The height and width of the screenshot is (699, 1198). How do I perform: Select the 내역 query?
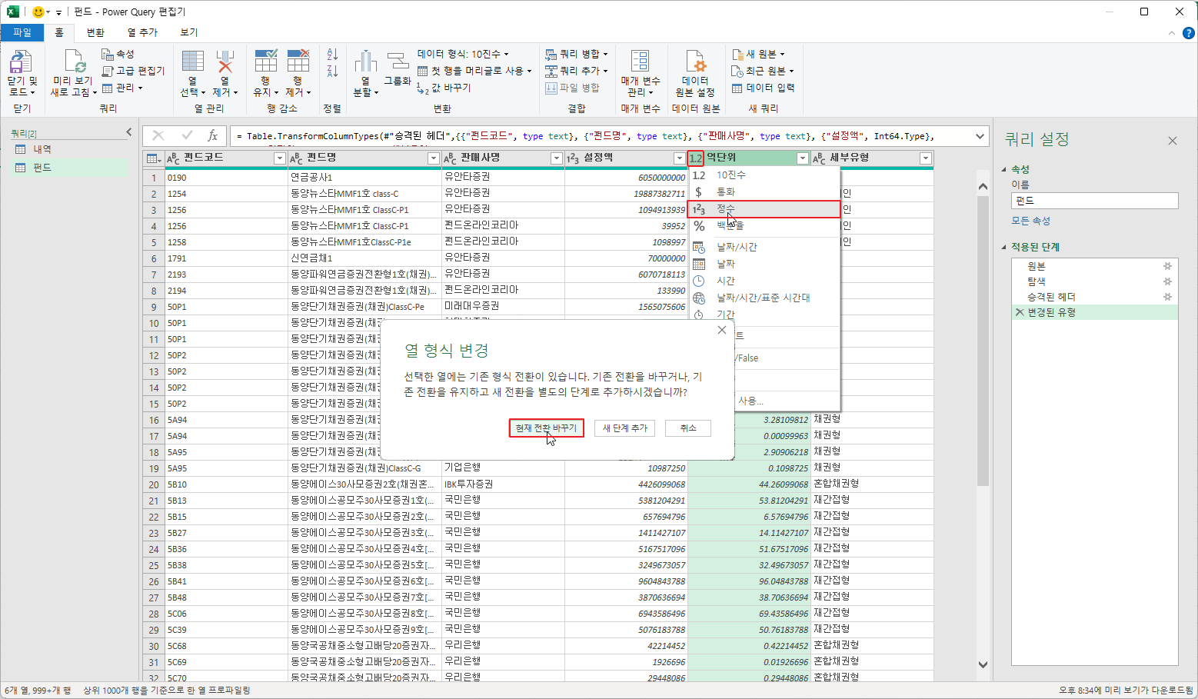point(69,149)
